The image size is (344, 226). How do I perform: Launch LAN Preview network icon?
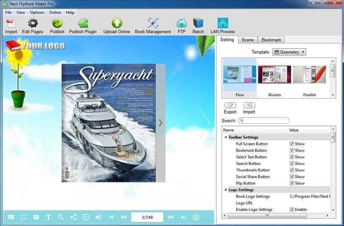coord(223,23)
